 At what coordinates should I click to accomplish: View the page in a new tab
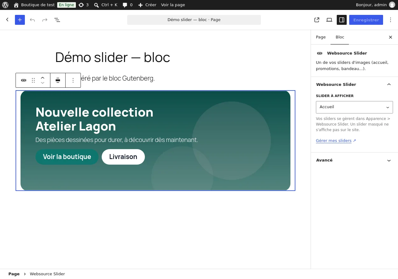pyautogui.click(x=317, y=20)
